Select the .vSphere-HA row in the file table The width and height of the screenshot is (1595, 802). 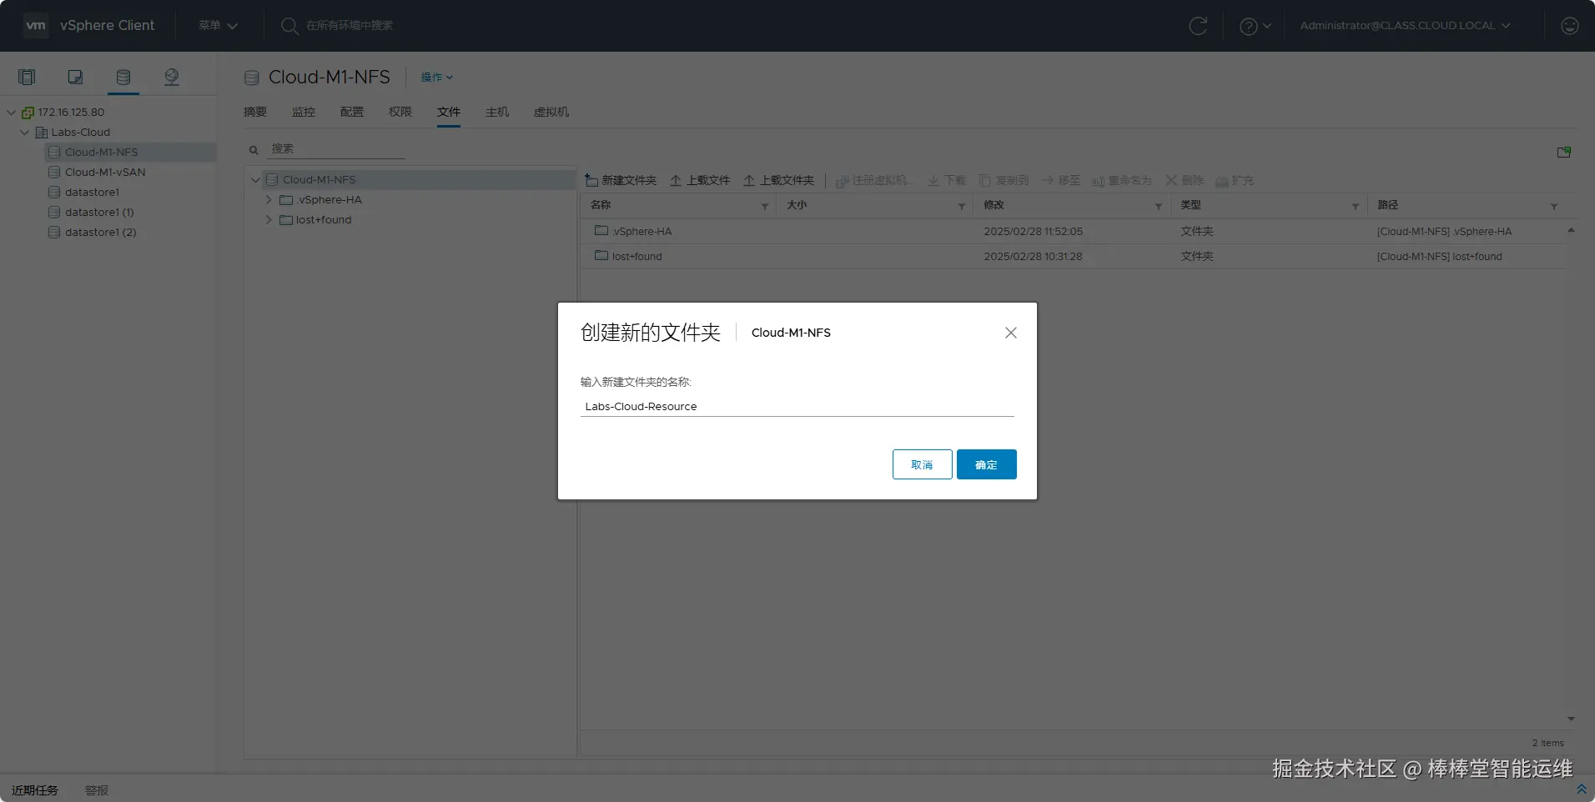[x=1073, y=232]
